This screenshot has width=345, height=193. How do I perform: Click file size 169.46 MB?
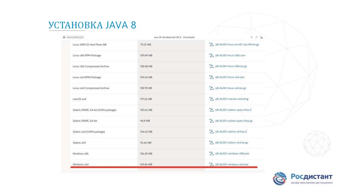point(146,164)
